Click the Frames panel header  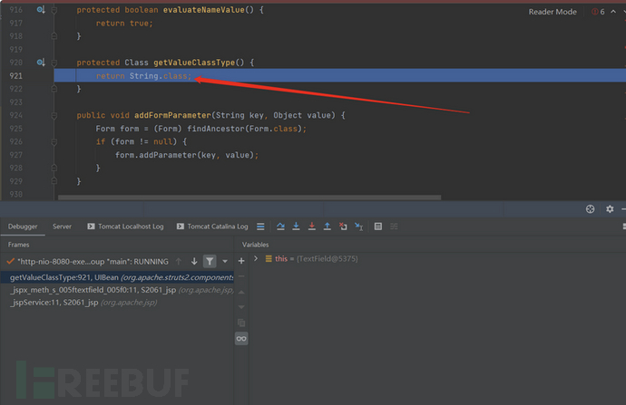coord(19,245)
